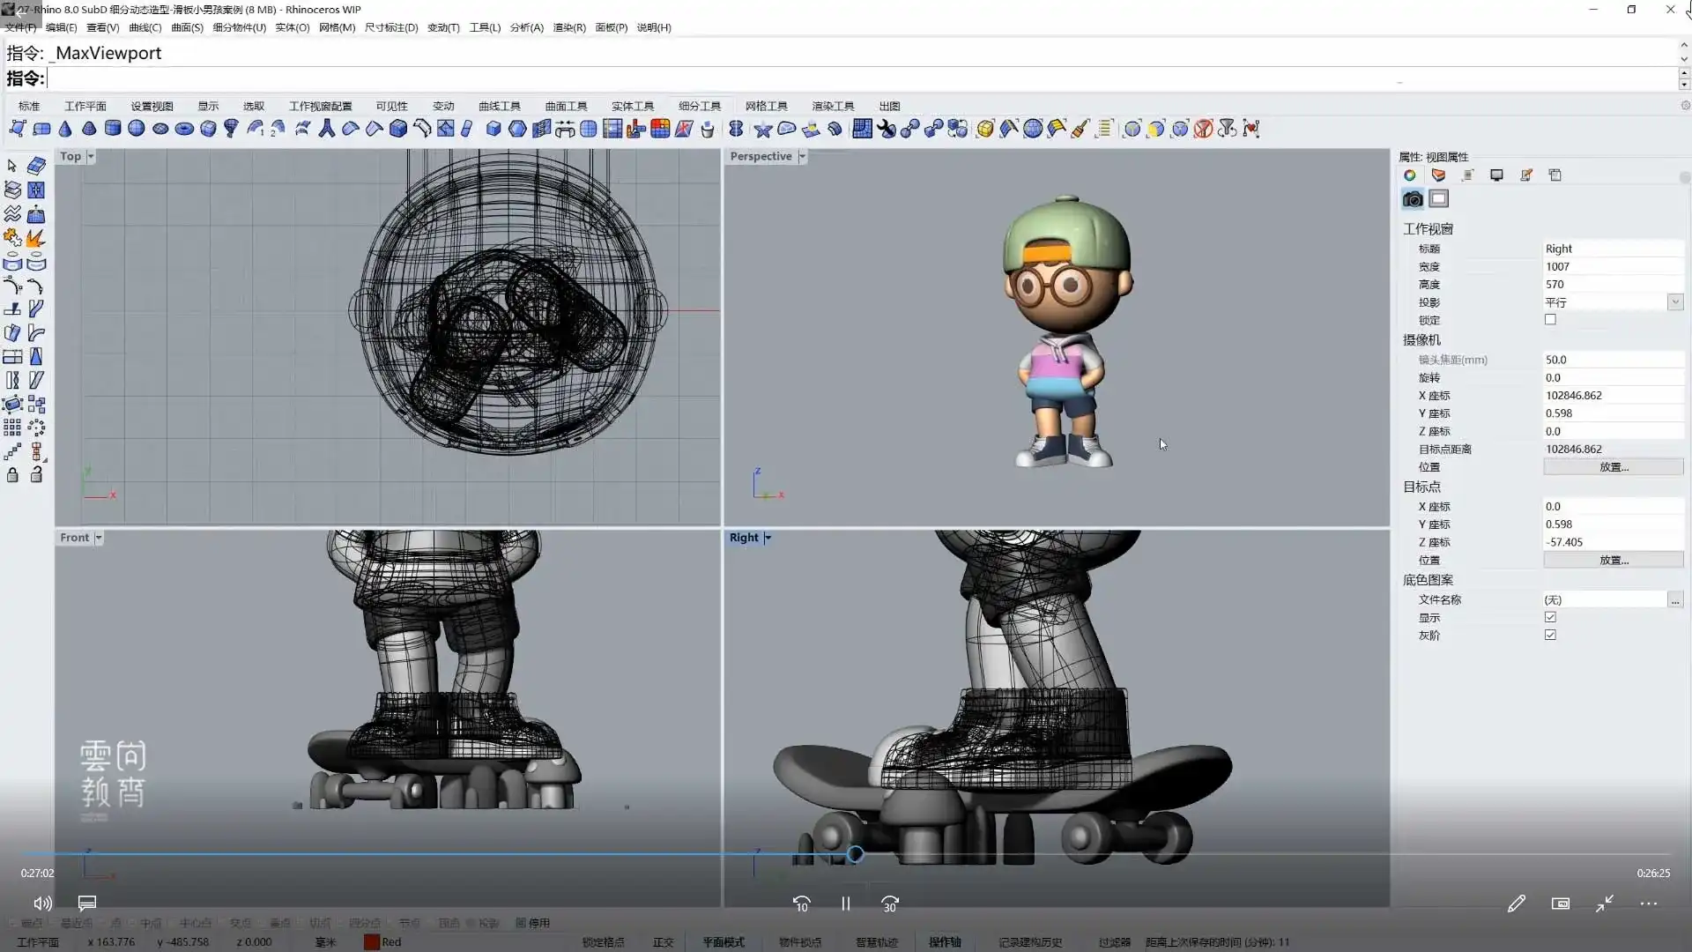Select the SubD cone tool icon
This screenshot has width=1692, height=952.
point(65,129)
